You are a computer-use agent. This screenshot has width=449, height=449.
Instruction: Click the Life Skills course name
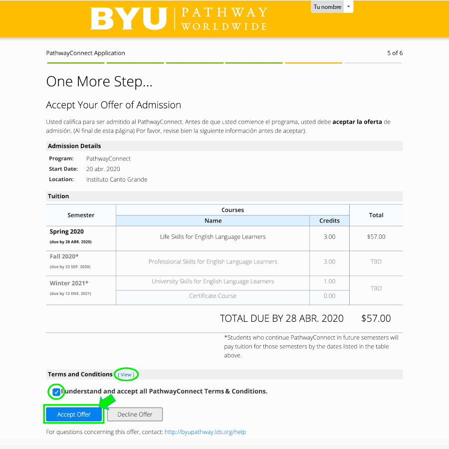[x=213, y=237]
